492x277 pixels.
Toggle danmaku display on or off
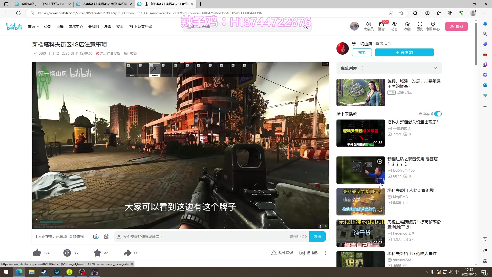(x=96, y=236)
